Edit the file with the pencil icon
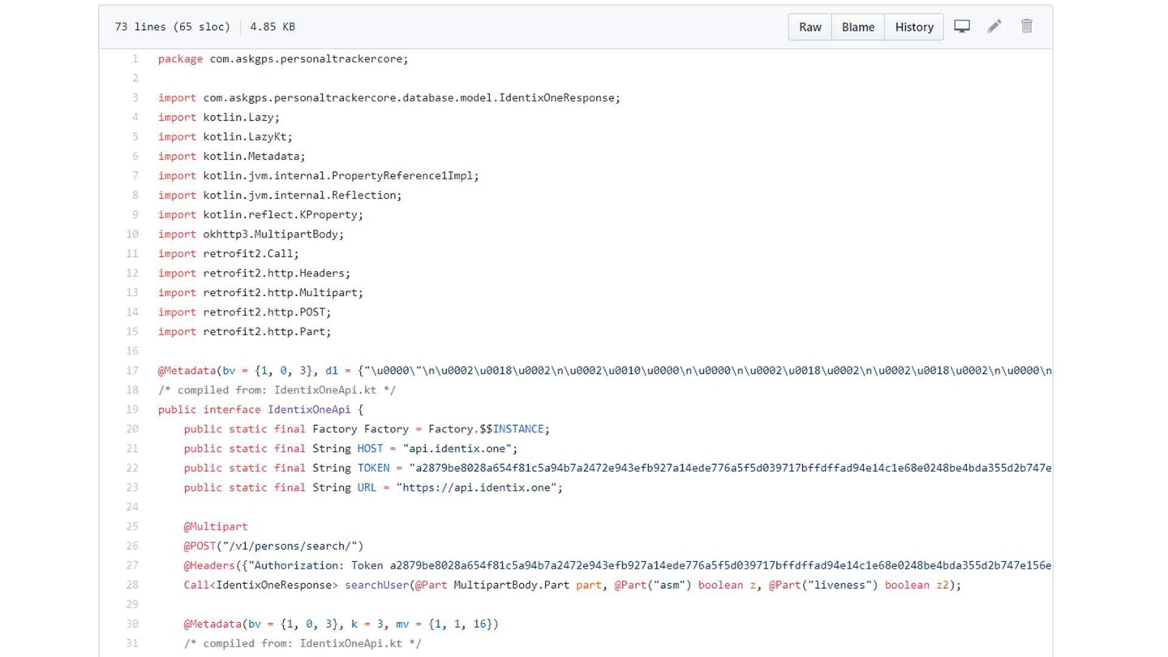1168x657 pixels. click(994, 26)
